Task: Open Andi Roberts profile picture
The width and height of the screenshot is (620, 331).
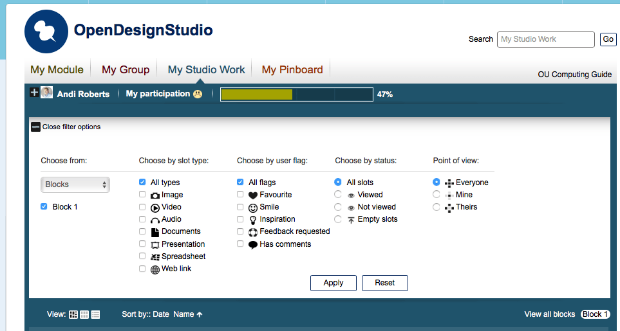Action: click(x=46, y=93)
